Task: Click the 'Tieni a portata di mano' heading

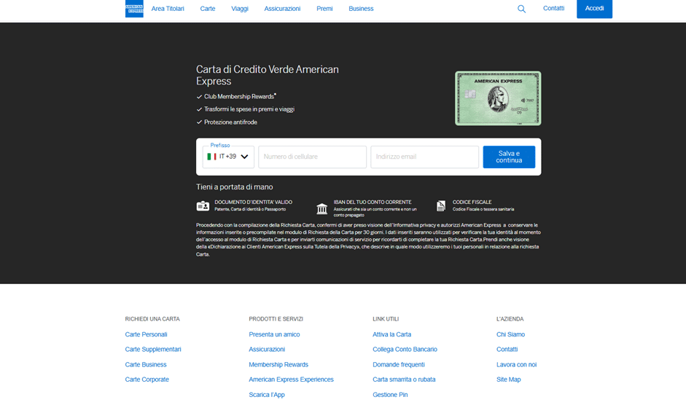Action: pos(235,187)
